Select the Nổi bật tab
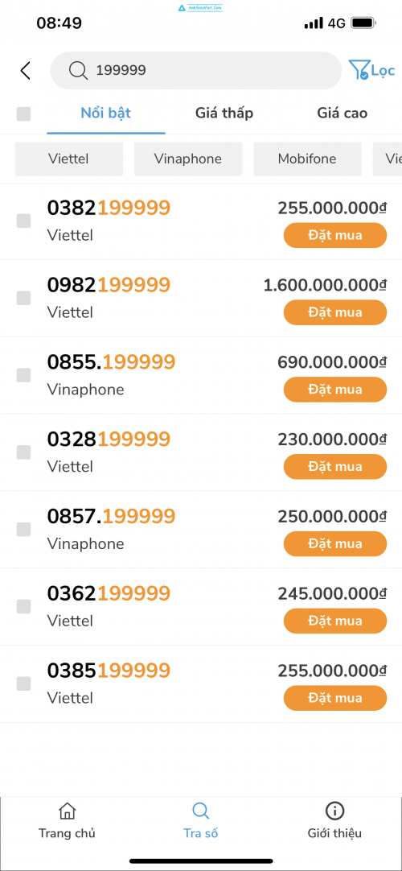The image size is (402, 871). 106,114
